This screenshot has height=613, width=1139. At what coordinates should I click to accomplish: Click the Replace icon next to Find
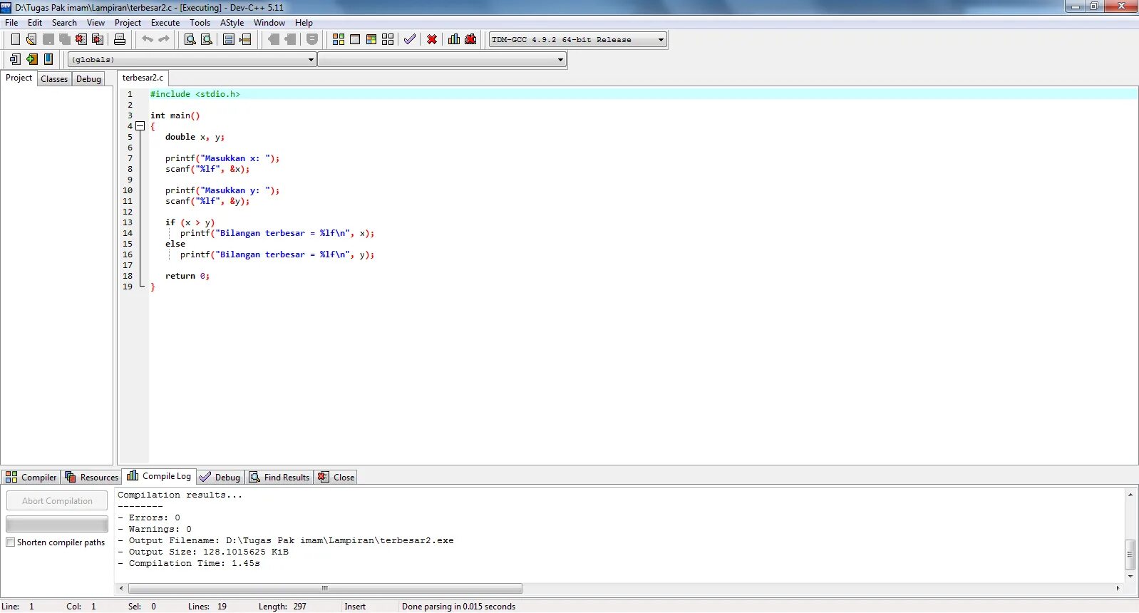[x=207, y=39]
